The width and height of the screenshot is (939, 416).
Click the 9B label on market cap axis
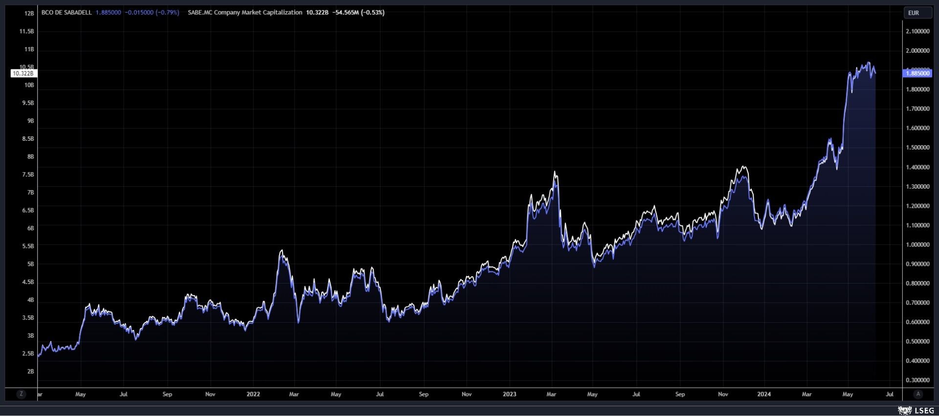pos(31,121)
